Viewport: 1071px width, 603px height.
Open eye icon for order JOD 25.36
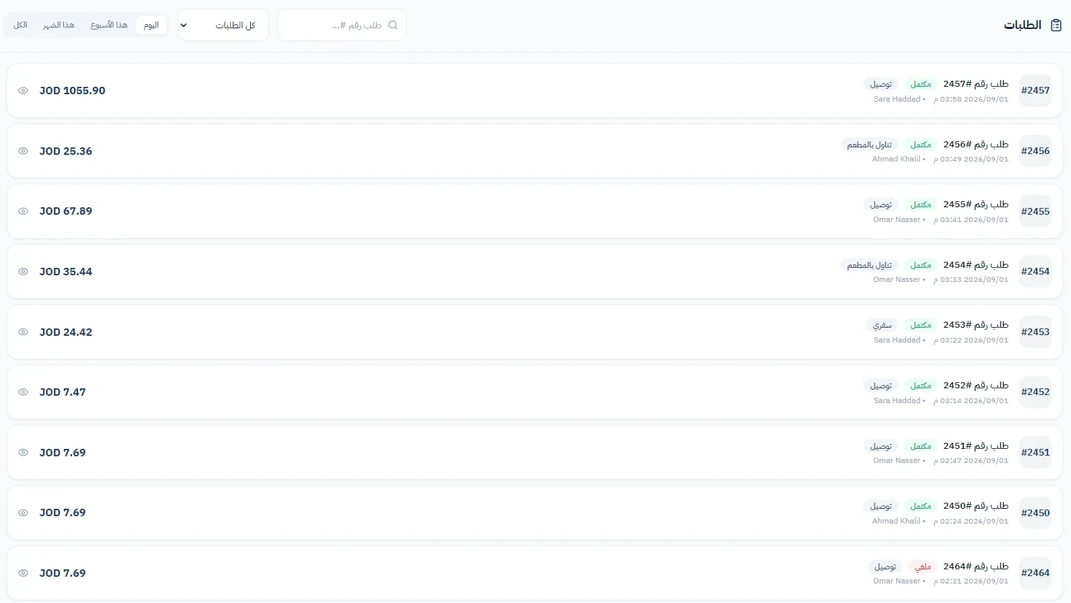click(23, 151)
